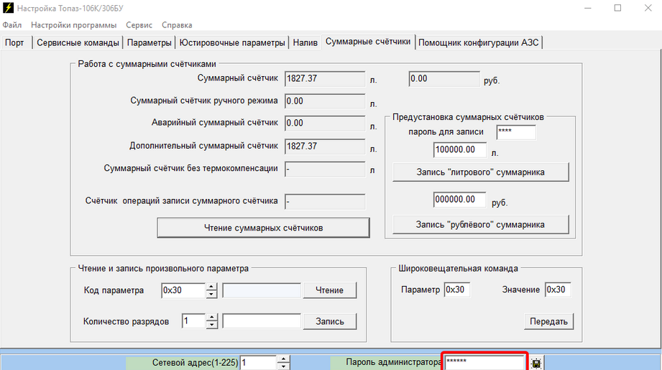662x370 pixels.
Task: Click Запись "литрового" суммарника button
Action: pos(480,172)
